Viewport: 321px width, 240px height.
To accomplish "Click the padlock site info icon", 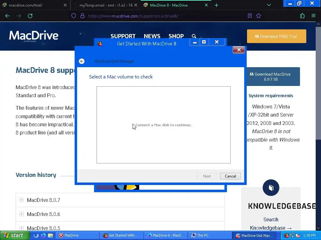I will (x=82, y=16).
